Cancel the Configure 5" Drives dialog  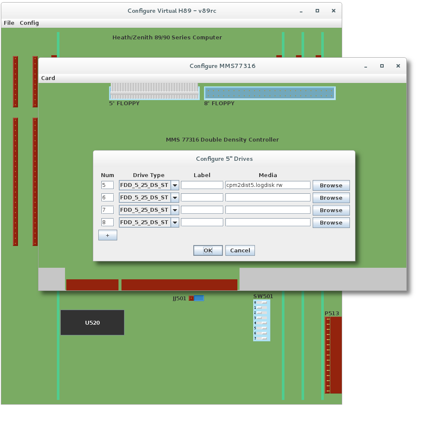240,250
